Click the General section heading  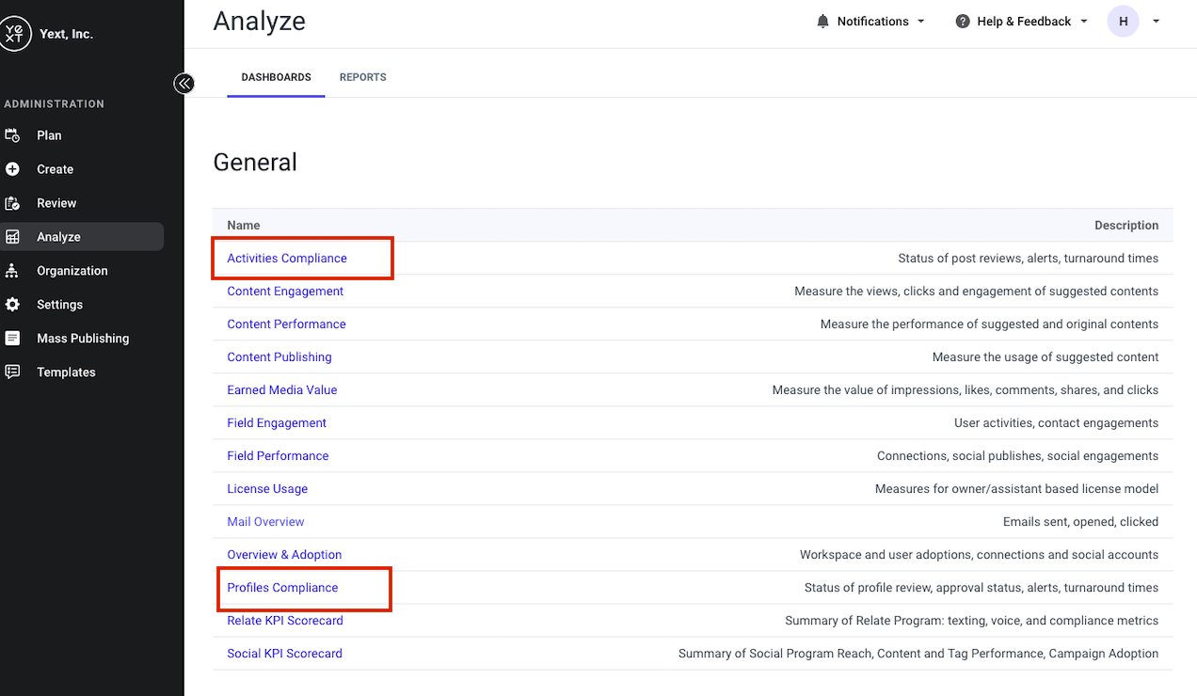pos(255,162)
